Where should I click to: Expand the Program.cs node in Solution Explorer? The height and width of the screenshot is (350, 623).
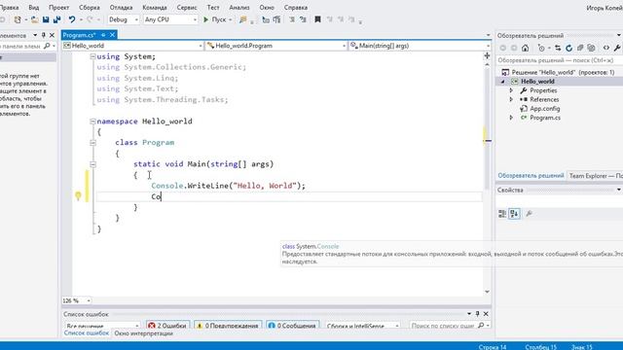pos(512,118)
